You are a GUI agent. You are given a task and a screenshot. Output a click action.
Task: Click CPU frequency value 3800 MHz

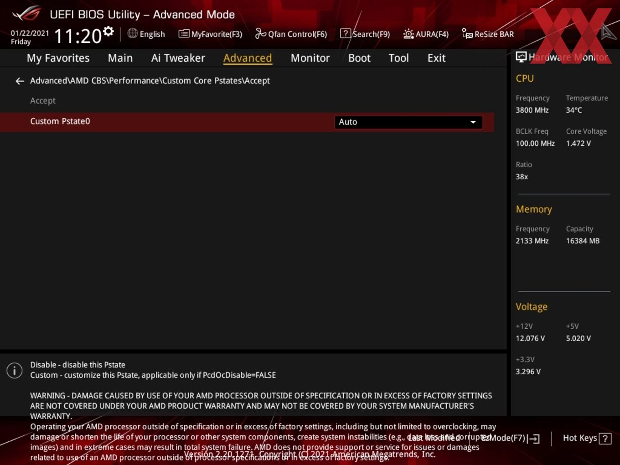tap(532, 110)
